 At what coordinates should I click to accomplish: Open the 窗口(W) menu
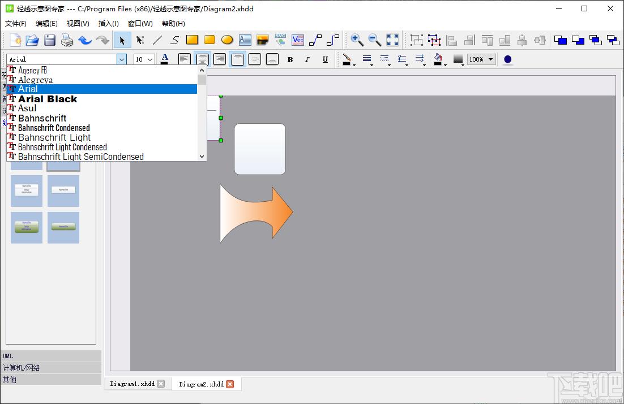(x=140, y=23)
